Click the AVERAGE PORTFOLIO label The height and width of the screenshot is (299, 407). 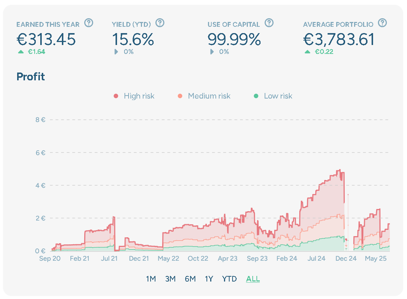point(338,24)
